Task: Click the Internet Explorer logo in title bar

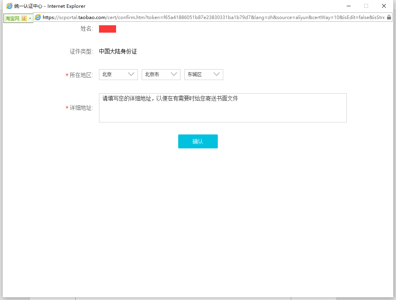Action: pyautogui.click(x=9, y=6)
